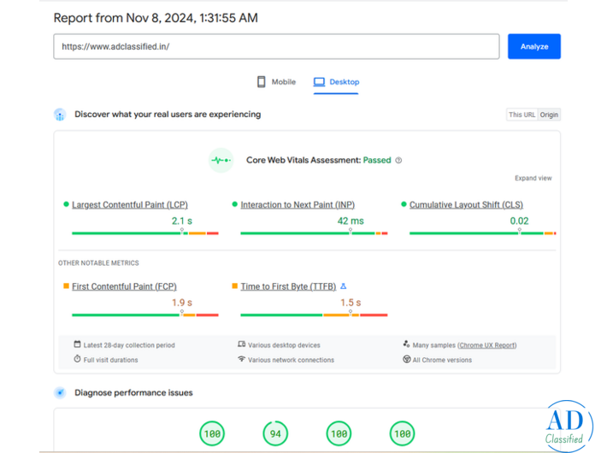This screenshot has height=453, width=607.
Task: Click the OTHER NOTABLE METRICS heading
Action: 98,263
